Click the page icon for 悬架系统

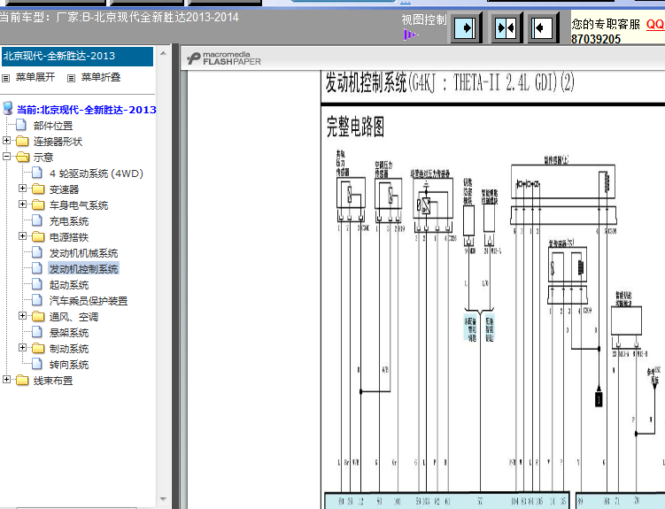click(37, 332)
